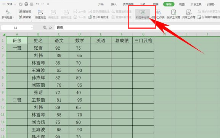Select cell containing 王梦丽

tap(38, 100)
